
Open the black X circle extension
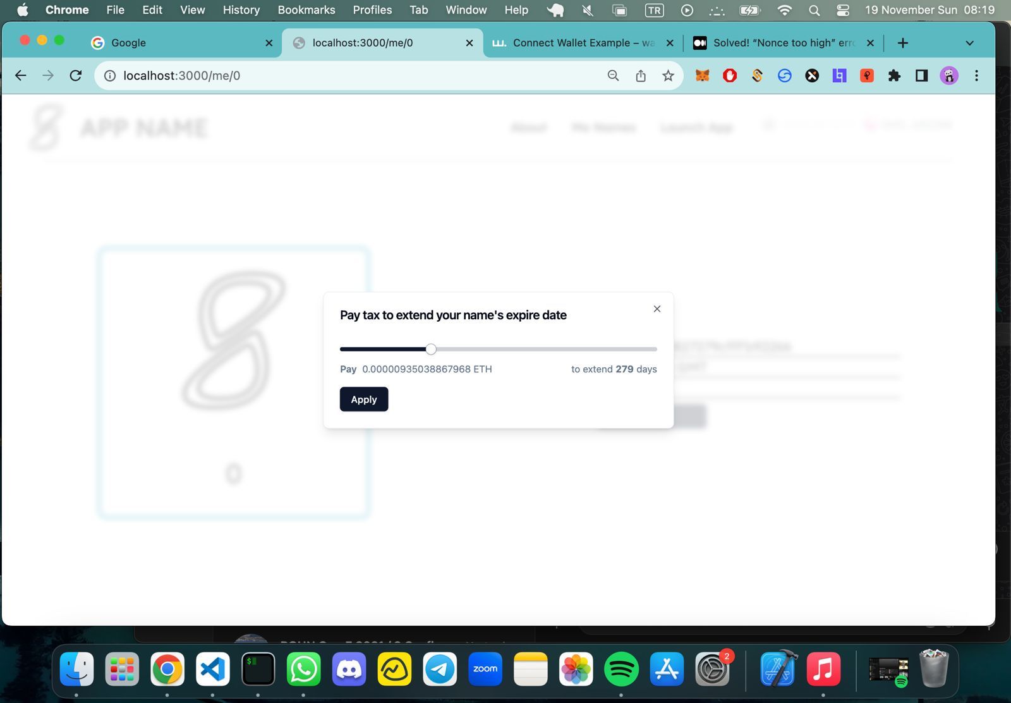point(812,76)
